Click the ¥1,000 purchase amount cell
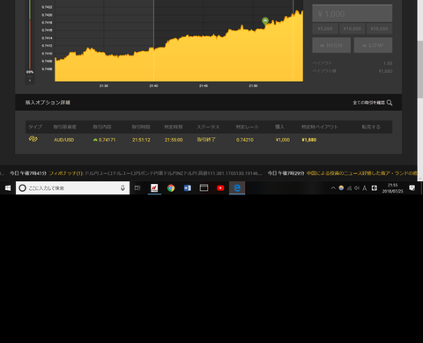Image resolution: width=423 pixels, height=343 pixels. tap(283, 140)
